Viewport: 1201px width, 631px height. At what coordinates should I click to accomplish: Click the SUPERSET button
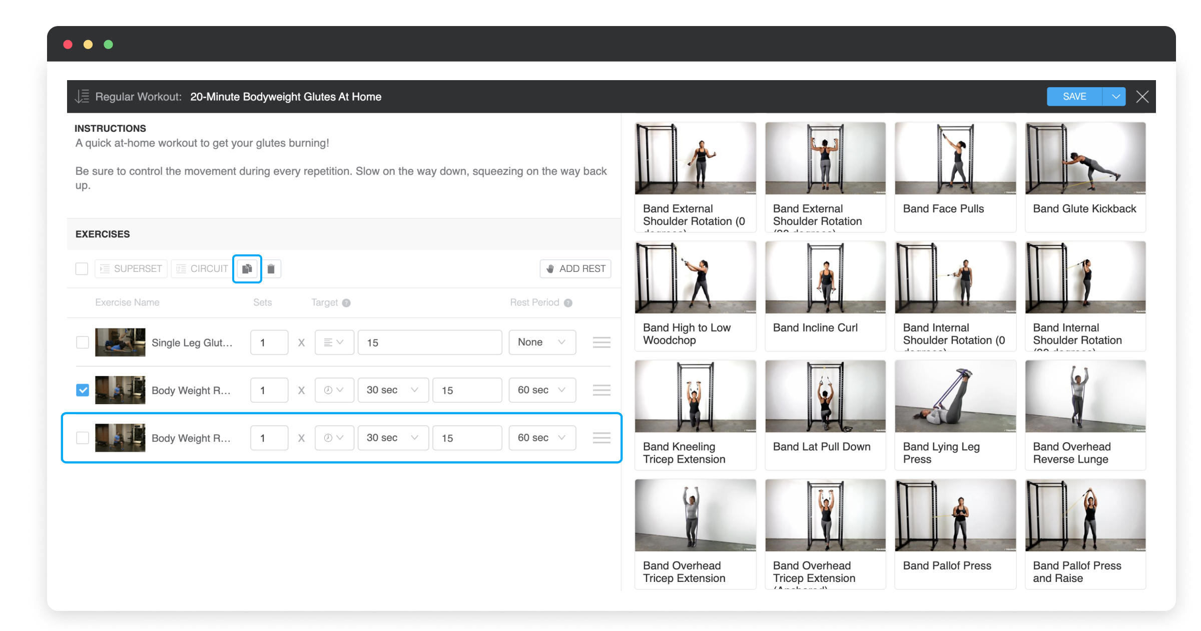click(131, 269)
